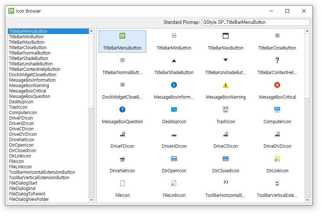This screenshot has width=322, height=216.
Task: Click the list scrollbar's down arrow
Action: tap(91, 200)
